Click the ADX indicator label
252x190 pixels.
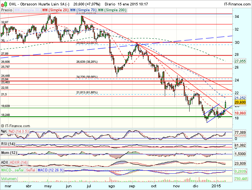tap(5, 162)
